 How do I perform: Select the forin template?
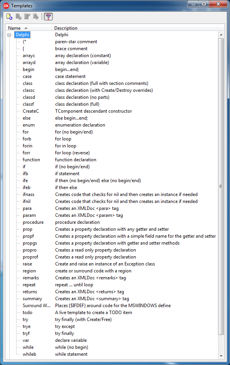27,146
